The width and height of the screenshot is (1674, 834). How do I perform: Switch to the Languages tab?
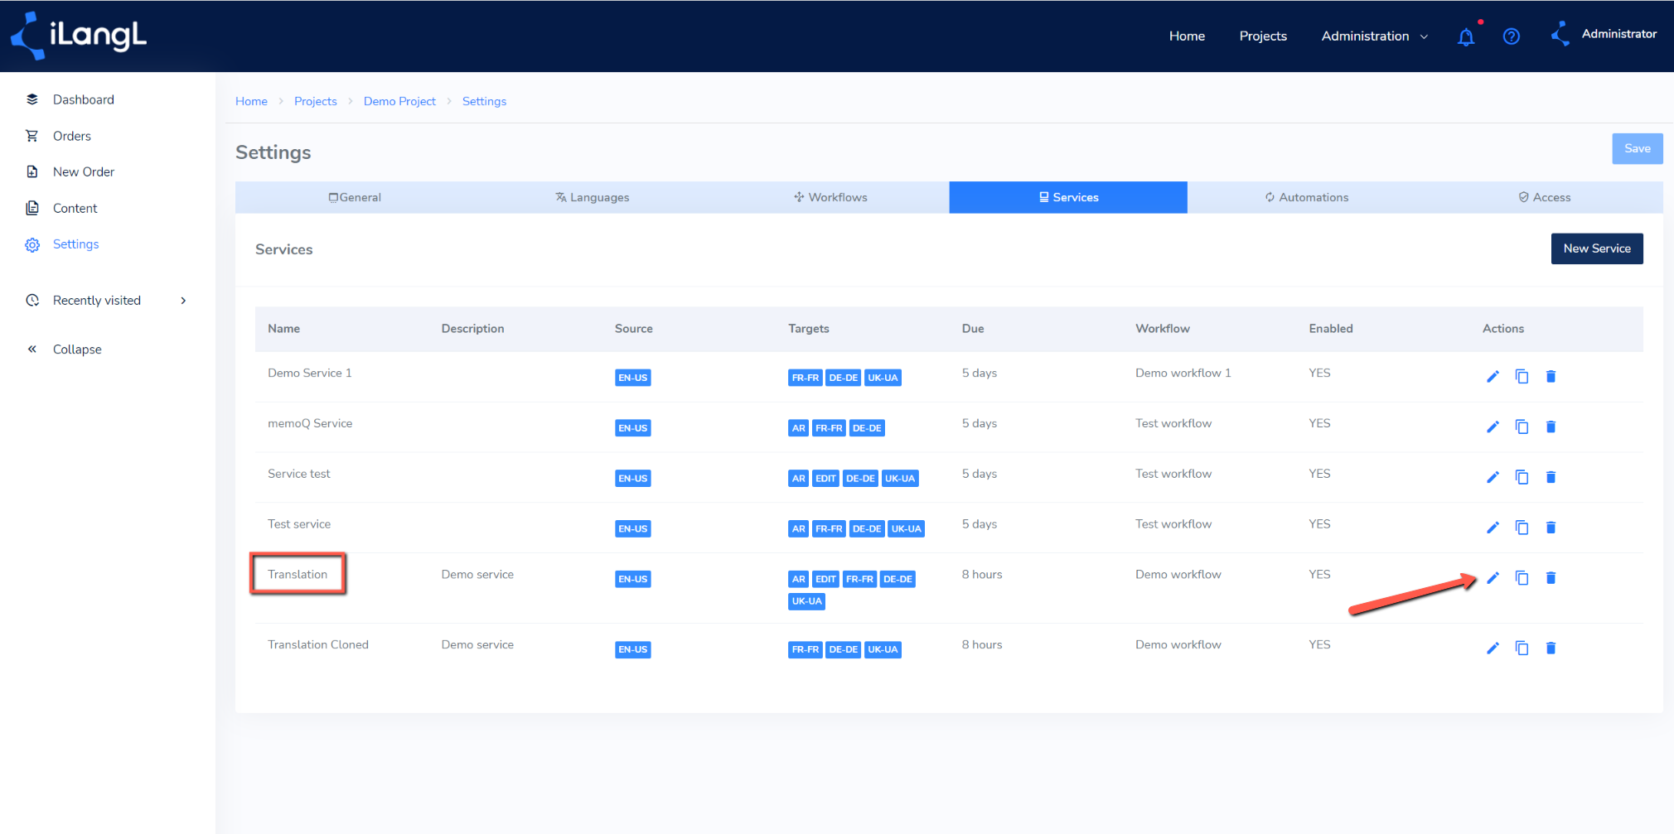pyautogui.click(x=592, y=197)
